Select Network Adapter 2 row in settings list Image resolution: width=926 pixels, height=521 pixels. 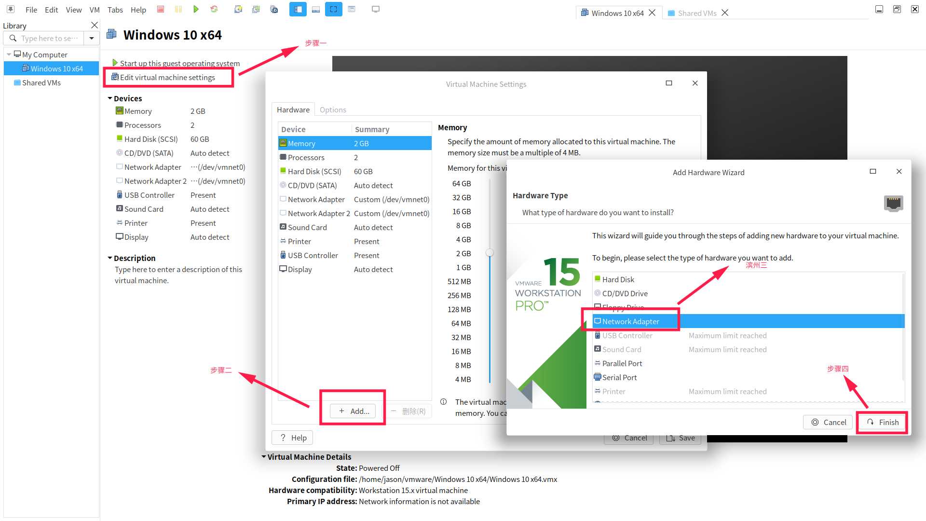tap(354, 213)
